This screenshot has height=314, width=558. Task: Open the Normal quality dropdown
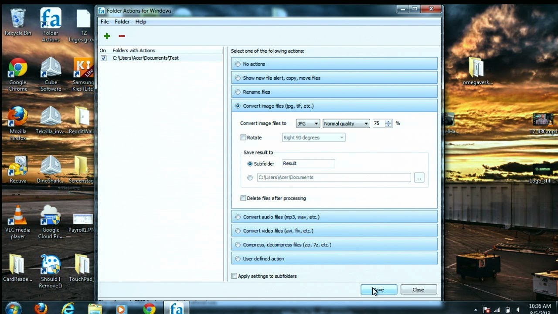346,123
